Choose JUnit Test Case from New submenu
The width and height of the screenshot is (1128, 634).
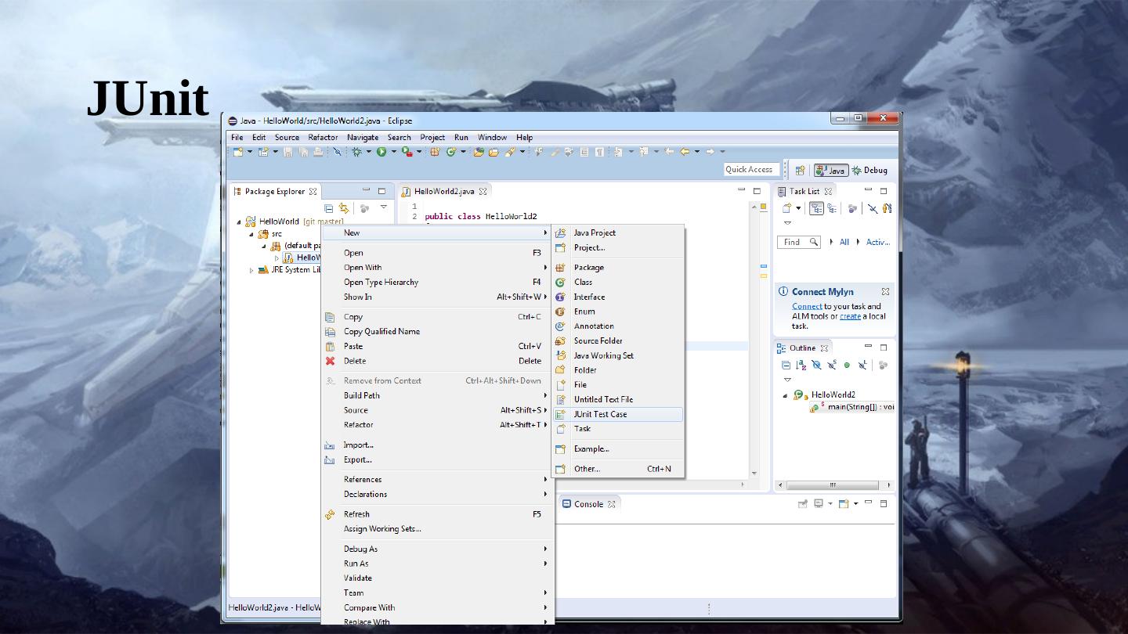coord(600,414)
